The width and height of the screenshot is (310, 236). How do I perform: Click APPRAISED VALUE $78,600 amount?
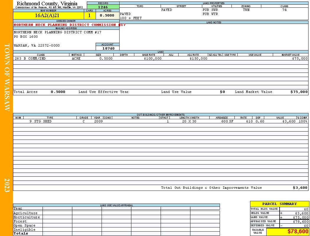pos(301,222)
